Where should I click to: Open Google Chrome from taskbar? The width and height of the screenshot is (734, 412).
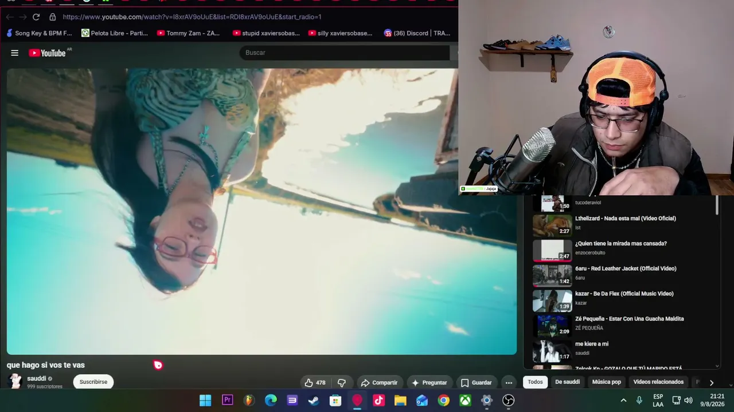444,401
